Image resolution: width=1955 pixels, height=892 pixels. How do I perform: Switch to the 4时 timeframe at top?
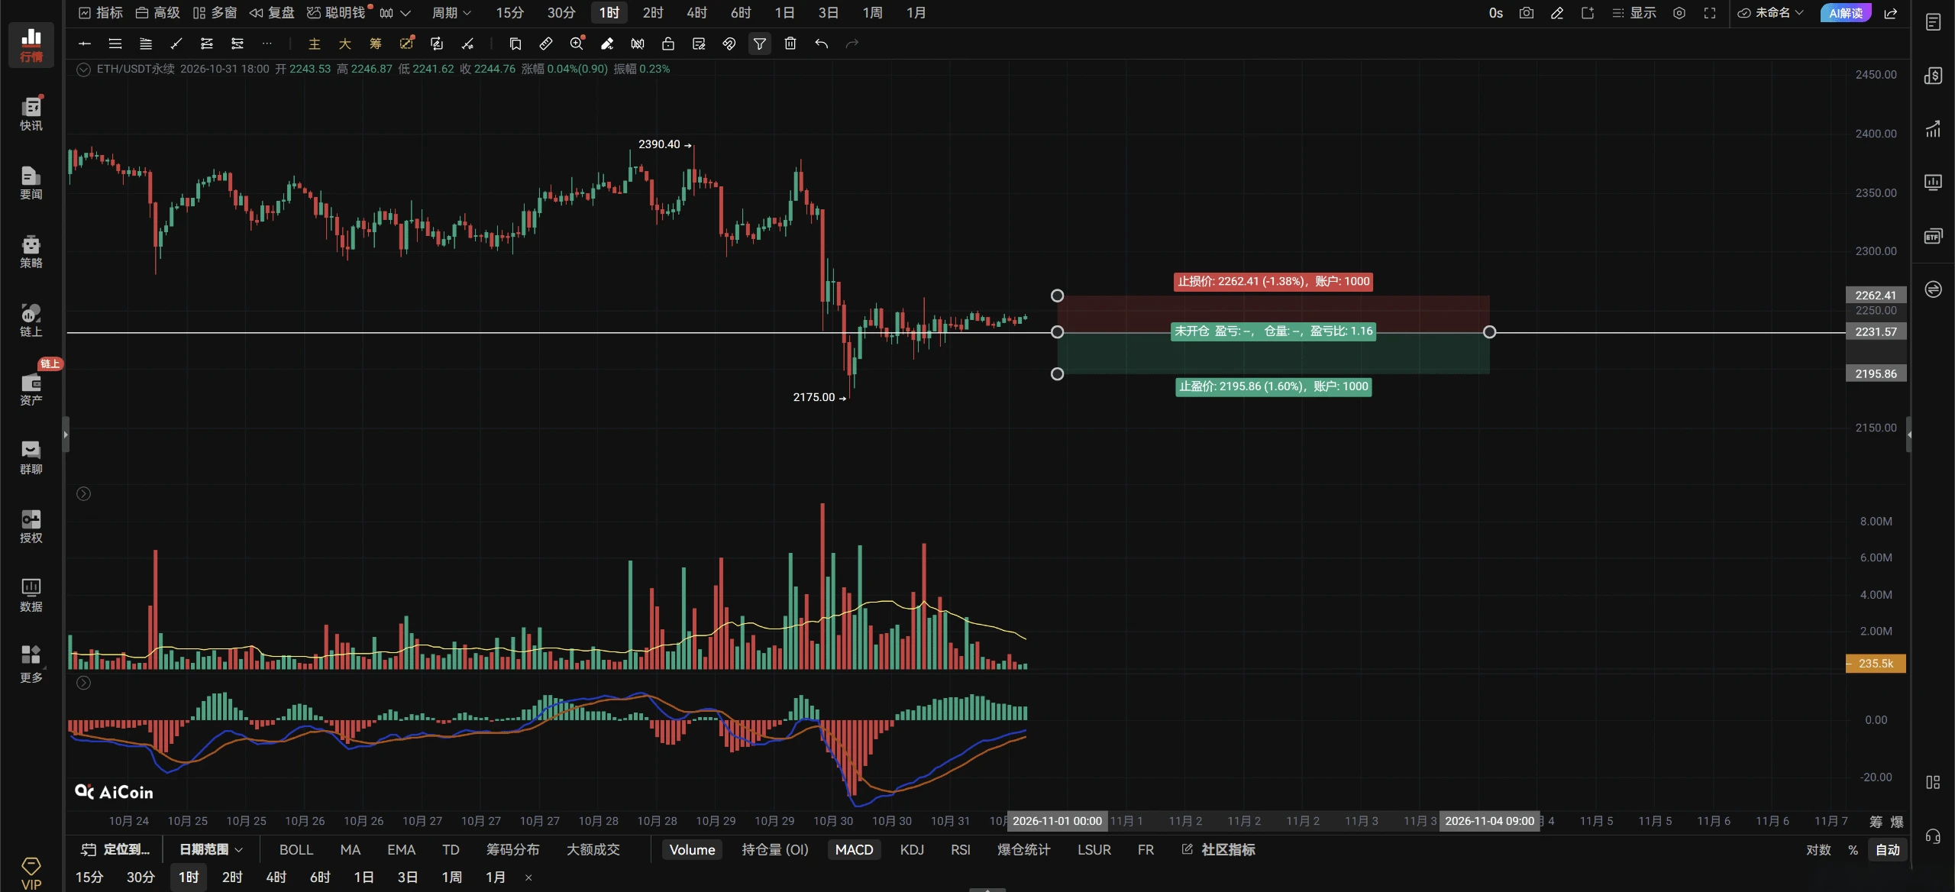pos(696,13)
